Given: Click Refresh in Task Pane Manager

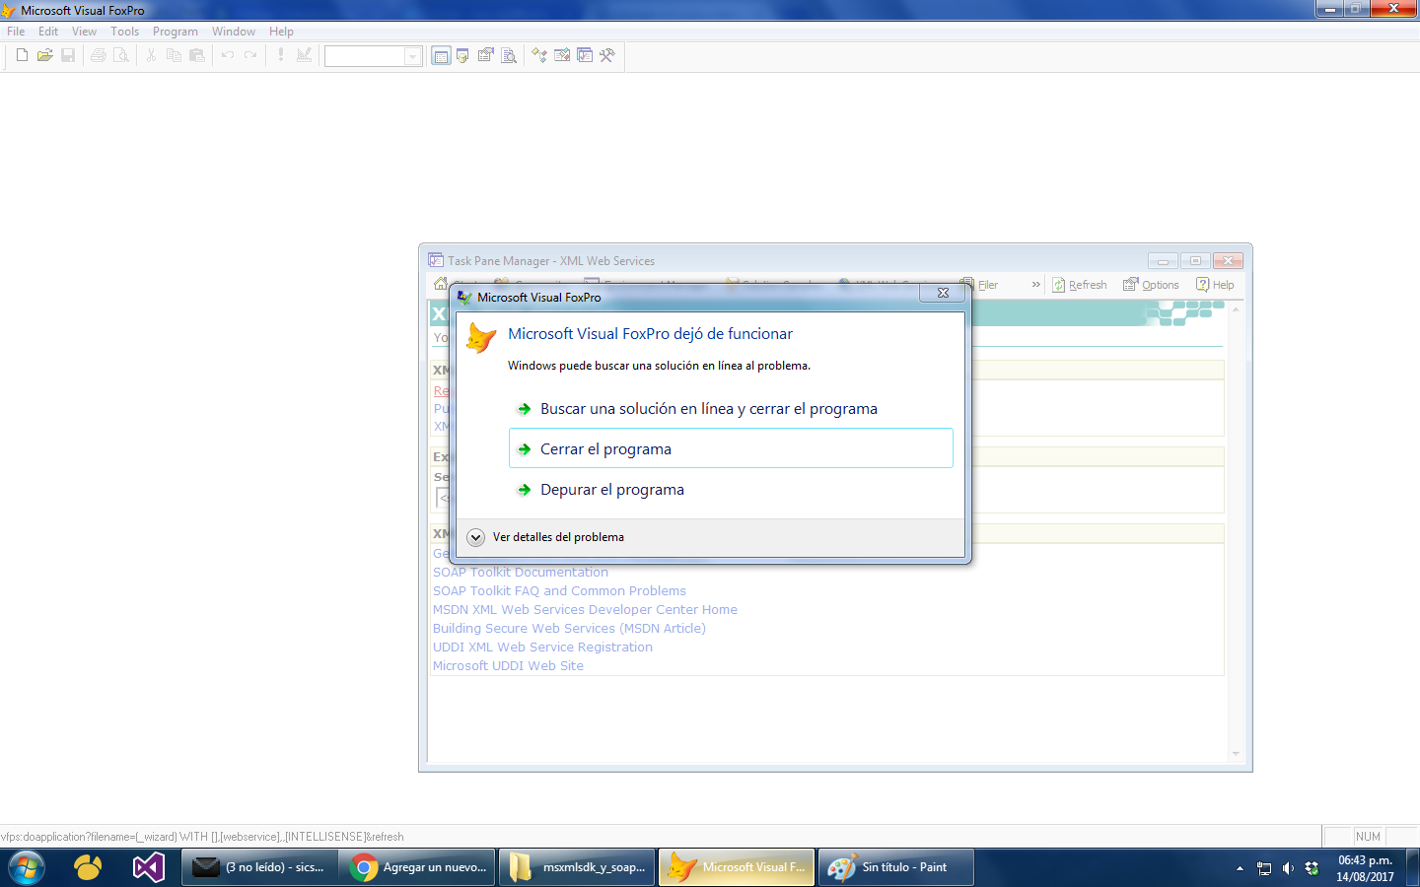Looking at the screenshot, I should coord(1079,285).
